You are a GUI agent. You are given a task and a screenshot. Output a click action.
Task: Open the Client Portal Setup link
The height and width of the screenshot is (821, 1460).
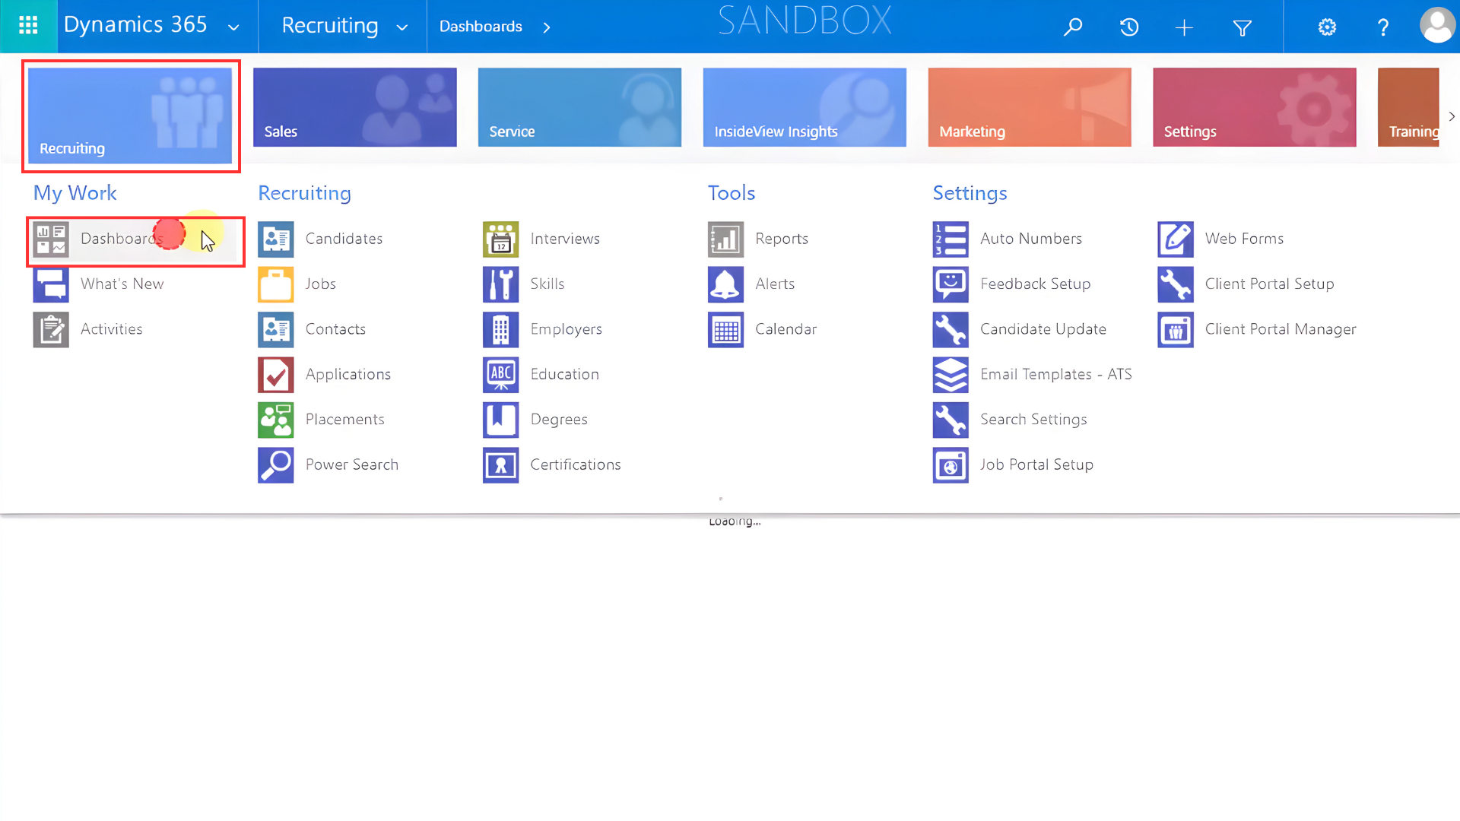1269,284
